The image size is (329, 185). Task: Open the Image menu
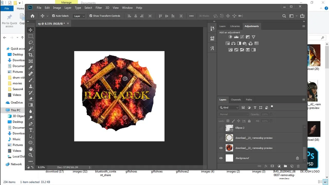tap(57, 8)
